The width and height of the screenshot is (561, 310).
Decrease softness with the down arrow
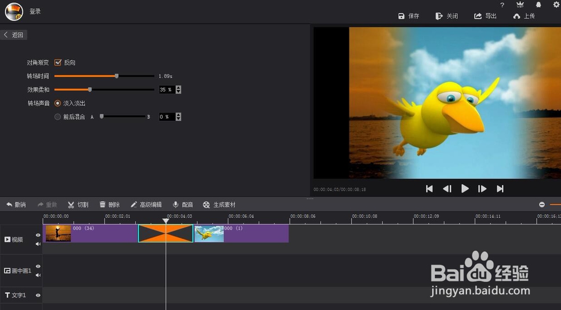[178, 92]
